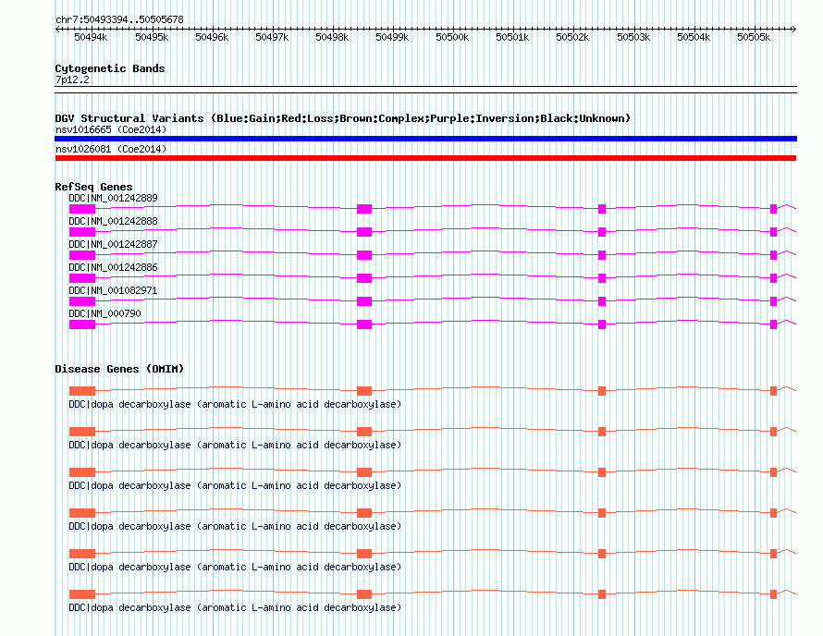Select the 50495k ruler tick label
Screen dimensions: 823x636
point(152,37)
